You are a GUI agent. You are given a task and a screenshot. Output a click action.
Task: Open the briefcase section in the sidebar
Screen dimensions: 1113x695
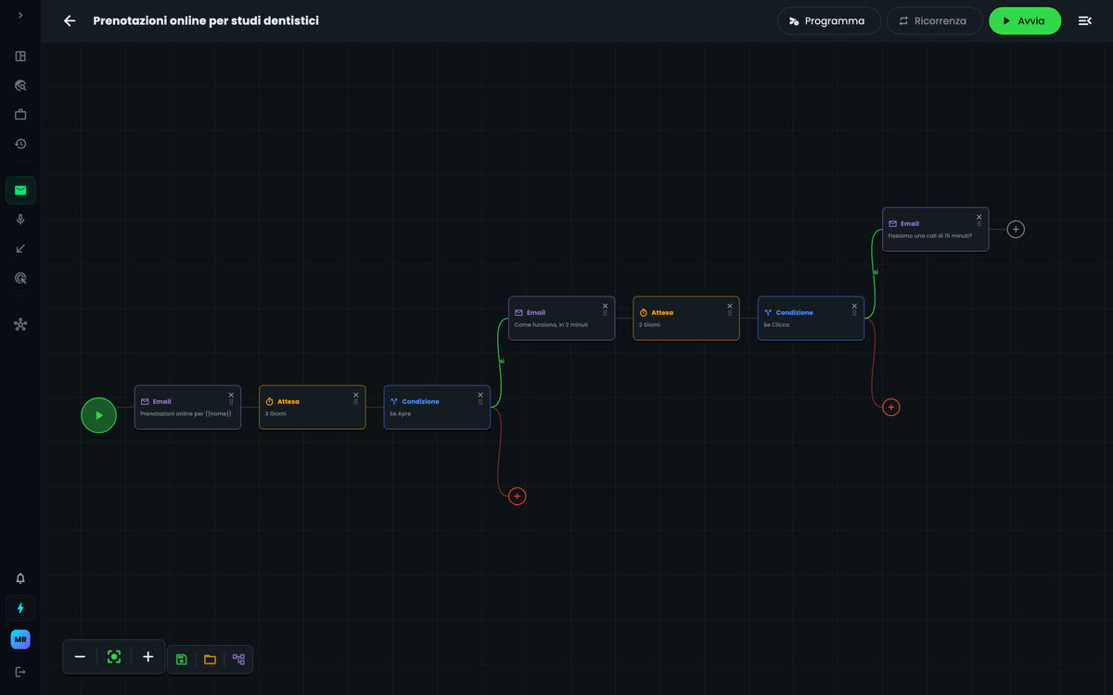(x=20, y=115)
